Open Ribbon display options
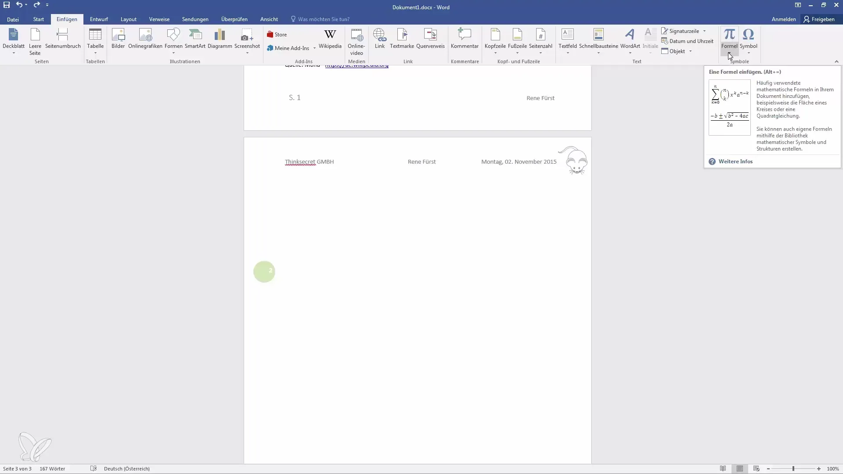This screenshot has height=474, width=843. click(x=798, y=5)
